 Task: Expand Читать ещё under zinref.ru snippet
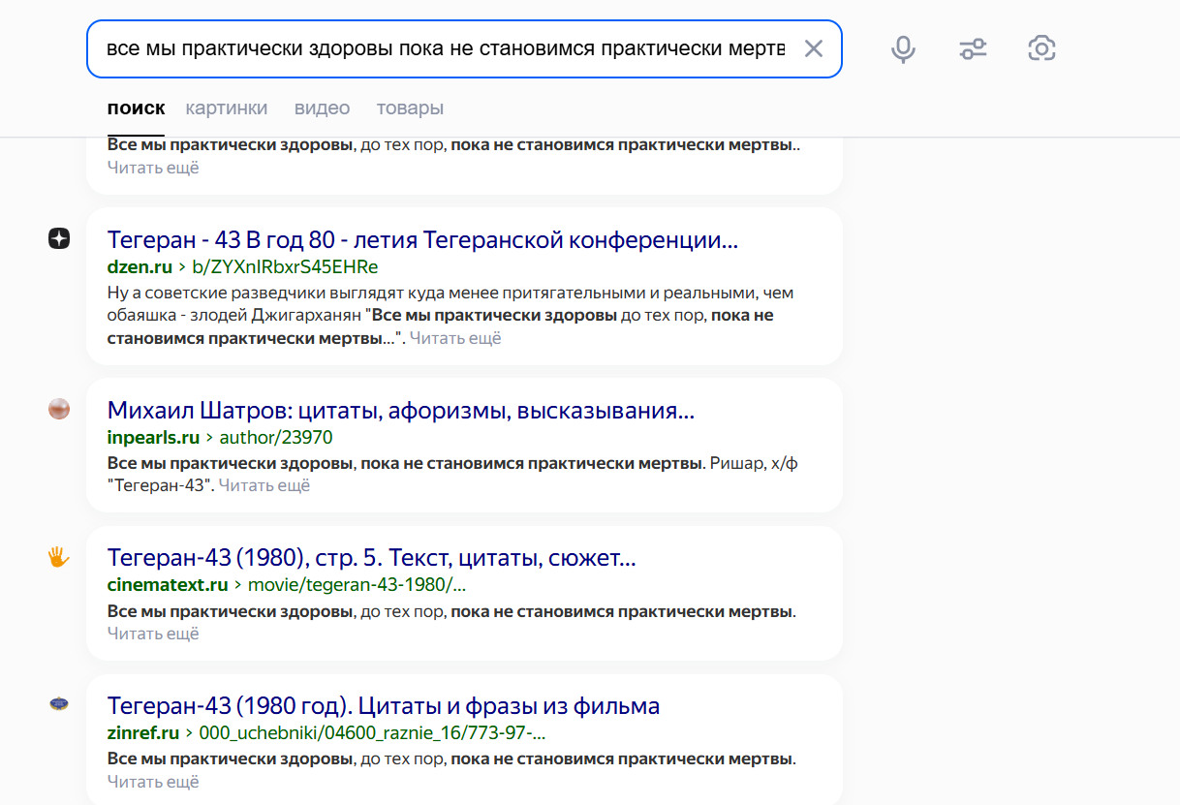(x=153, y=782)
